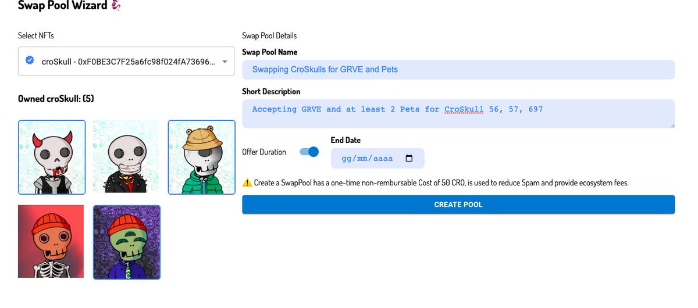Click the Swap Pool Wizard heading emoji
The width and height of the screenshot is (698, 308).
tap(115, 5)
